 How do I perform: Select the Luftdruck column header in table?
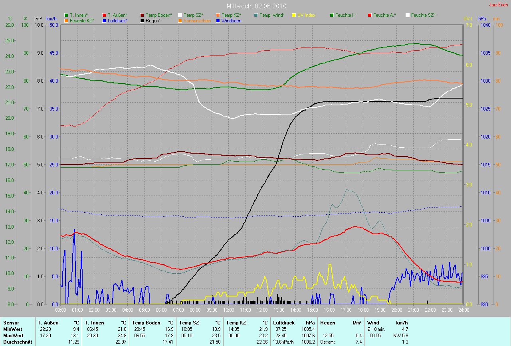tap(283, 322)
